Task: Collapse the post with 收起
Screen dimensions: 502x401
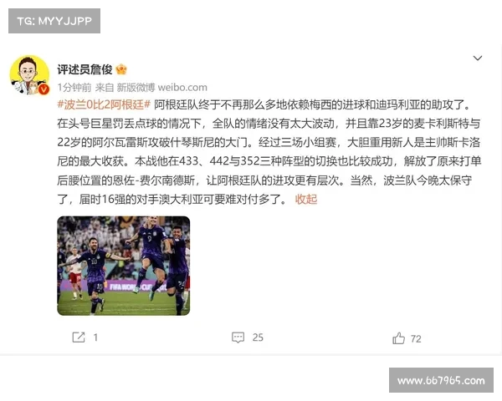Action: coord(306,199)
